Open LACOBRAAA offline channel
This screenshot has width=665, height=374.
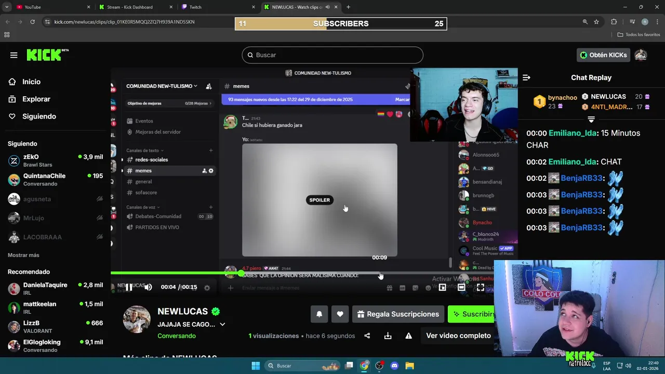(55, 237)
